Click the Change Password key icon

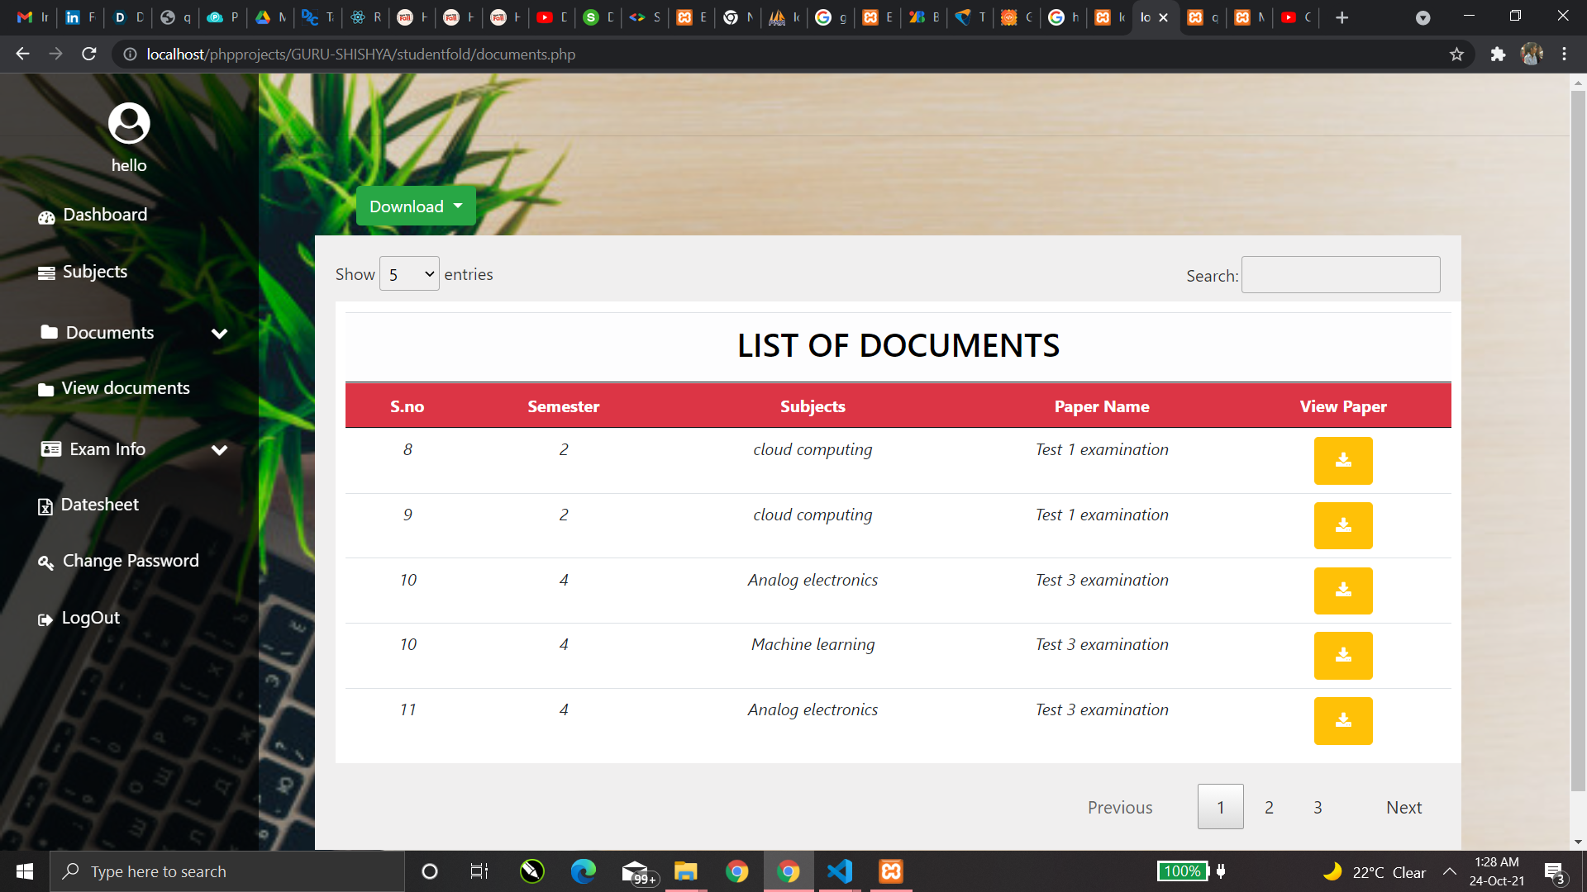[x=45, y=562]
